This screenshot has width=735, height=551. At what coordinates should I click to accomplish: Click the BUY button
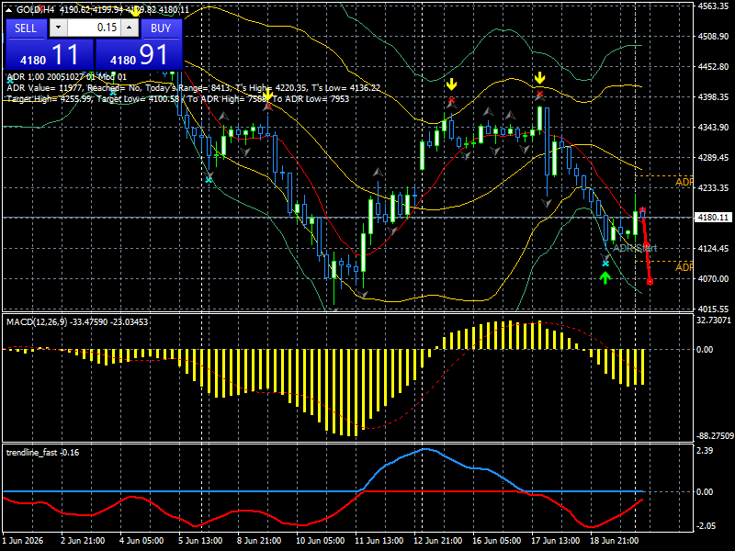click(161, 28)
